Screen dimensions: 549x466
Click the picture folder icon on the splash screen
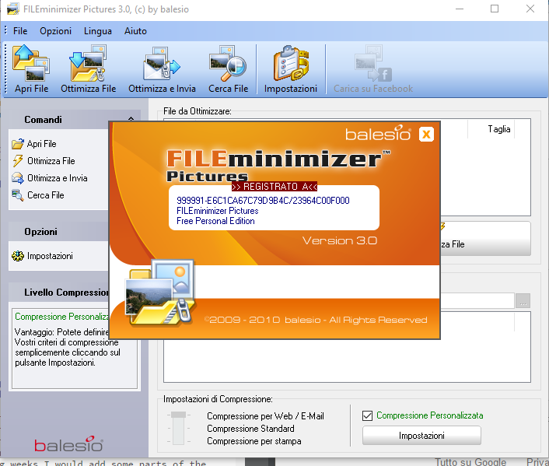click(x=159, y=293)
